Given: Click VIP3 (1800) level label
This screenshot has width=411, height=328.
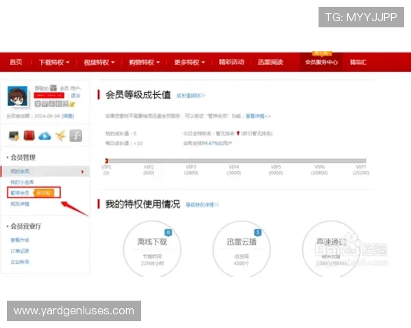Looking at the screenshot, I should pos(191,169).
